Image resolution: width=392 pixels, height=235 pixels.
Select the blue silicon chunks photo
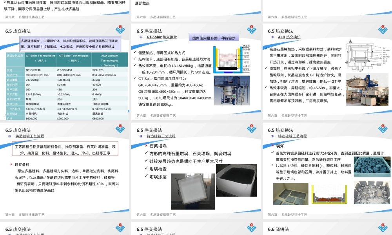(x=372, y=167)
